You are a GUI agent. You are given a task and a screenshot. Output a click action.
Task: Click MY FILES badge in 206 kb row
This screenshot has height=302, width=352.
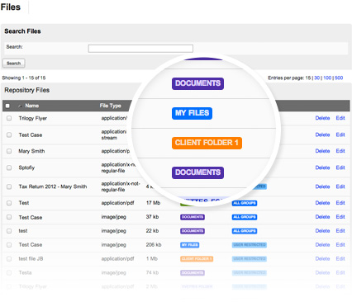coord(189,245)
